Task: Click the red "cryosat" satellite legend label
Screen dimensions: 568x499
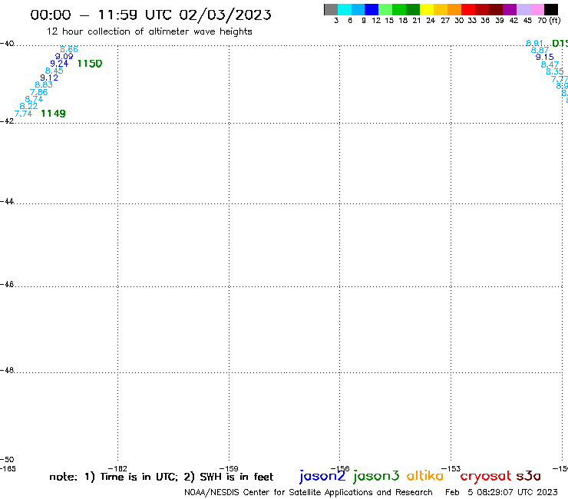Action: [x=486, y=477]
